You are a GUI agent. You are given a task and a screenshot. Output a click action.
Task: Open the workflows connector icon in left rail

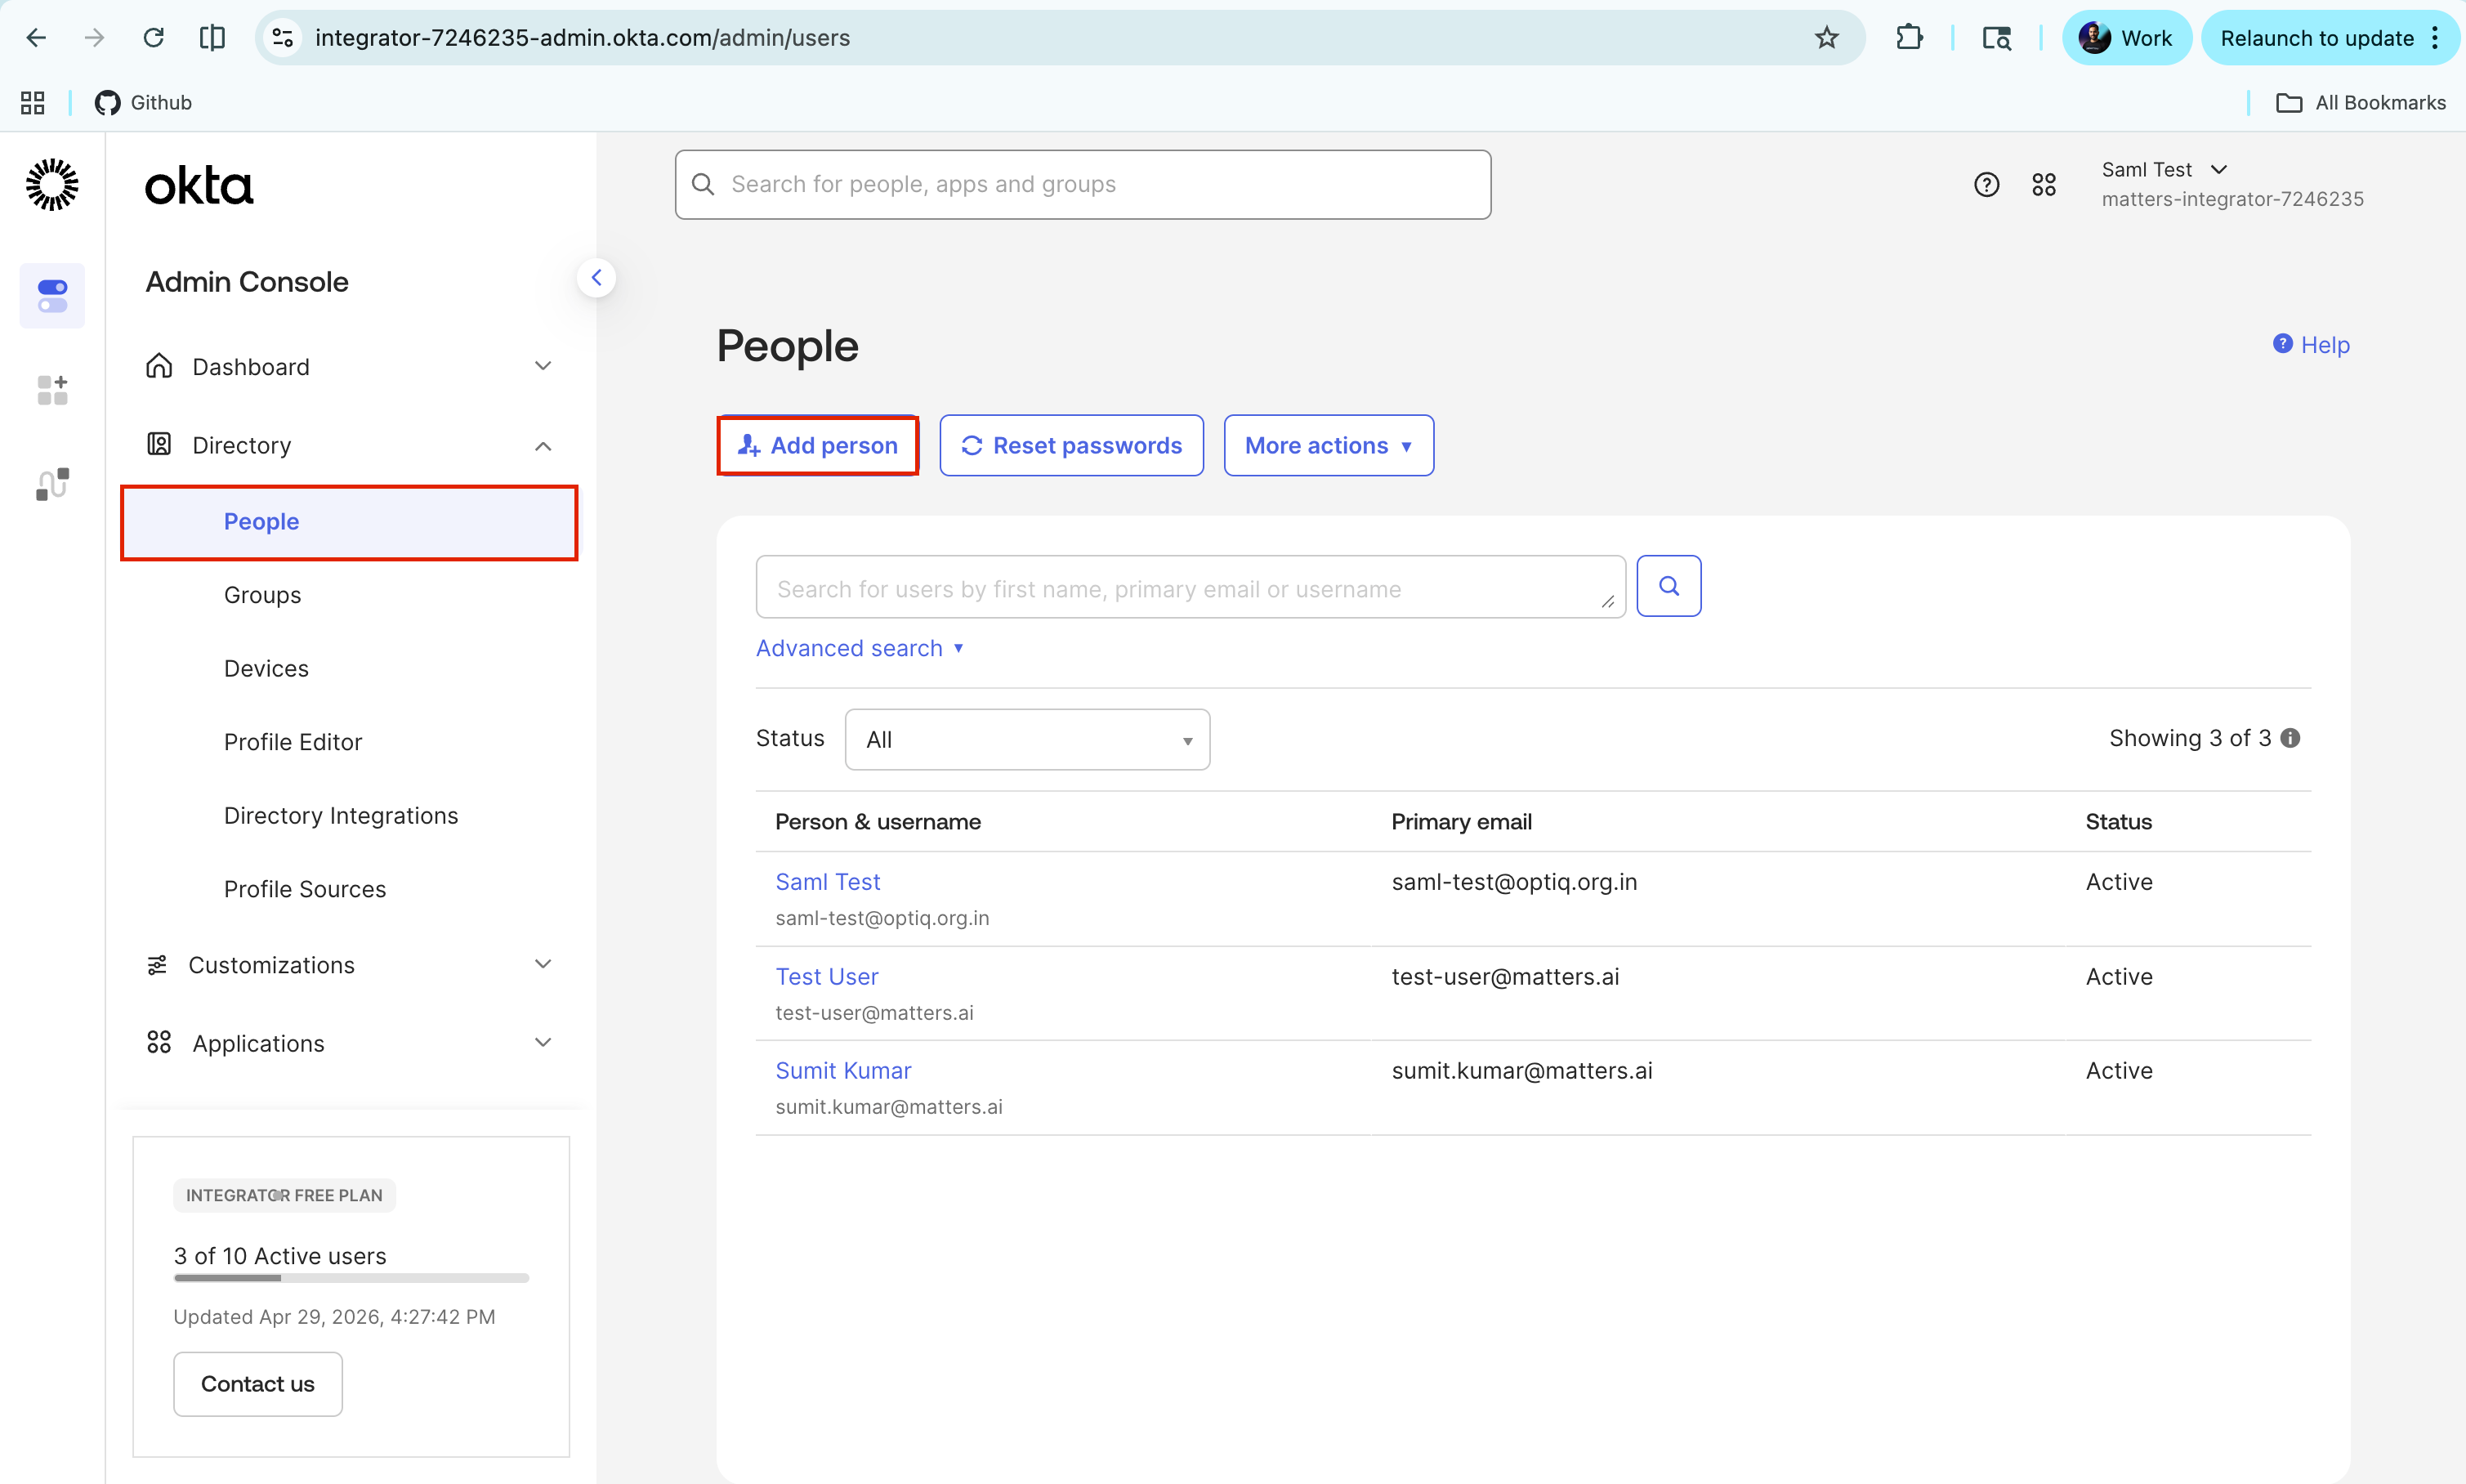click(x=52, y=484)
